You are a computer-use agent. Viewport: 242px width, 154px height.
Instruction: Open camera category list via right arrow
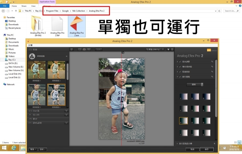point(67,56)
